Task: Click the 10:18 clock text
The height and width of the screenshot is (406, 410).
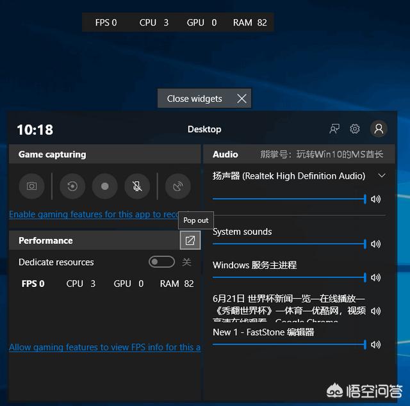Action: click(35, 129)
